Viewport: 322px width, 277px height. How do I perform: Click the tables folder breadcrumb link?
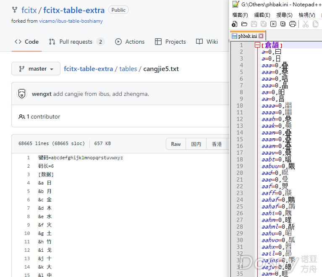128,69
